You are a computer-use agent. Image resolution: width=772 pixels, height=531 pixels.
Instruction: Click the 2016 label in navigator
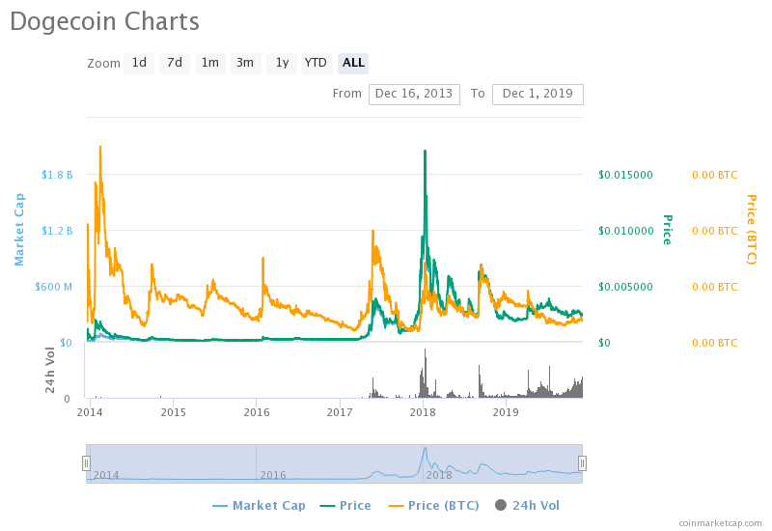[273, 475]
